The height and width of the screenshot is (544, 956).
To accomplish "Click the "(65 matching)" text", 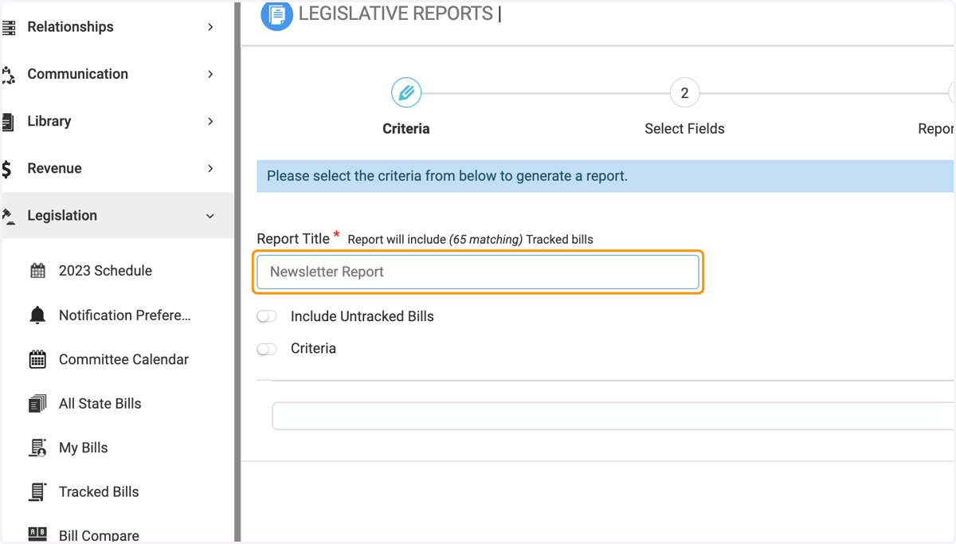I will coord(486,240).
